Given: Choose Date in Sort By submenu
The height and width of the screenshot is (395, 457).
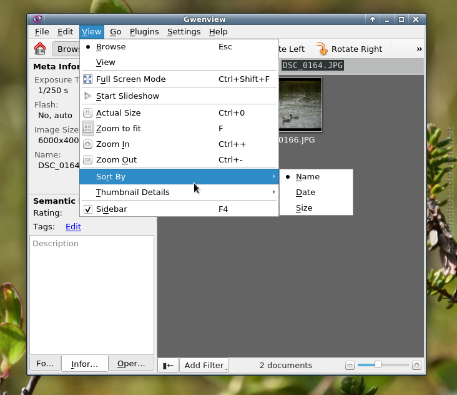Looking at the screenshot, I should pyautogui.click(x=316, y=192).
